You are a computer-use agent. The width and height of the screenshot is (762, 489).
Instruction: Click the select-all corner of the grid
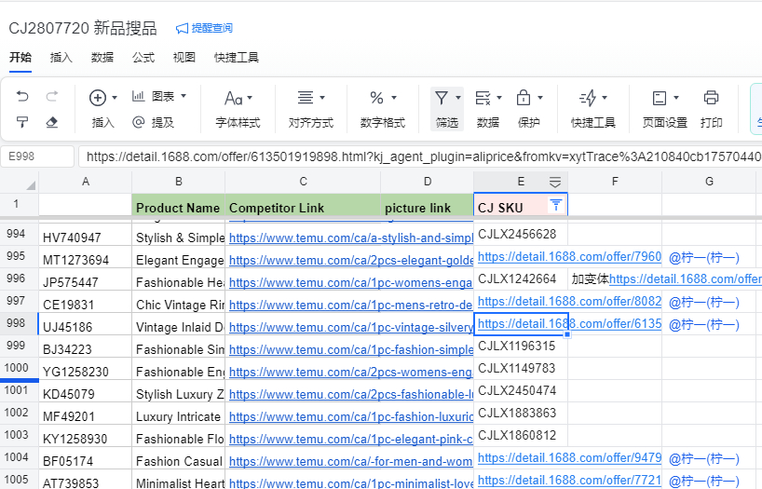pyautogui.click(x=20, y=182)
